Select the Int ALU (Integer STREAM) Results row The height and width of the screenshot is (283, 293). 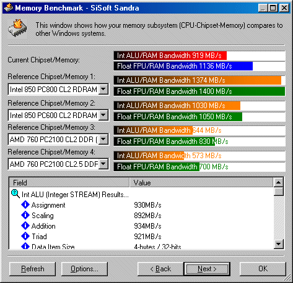coord(75,194)
